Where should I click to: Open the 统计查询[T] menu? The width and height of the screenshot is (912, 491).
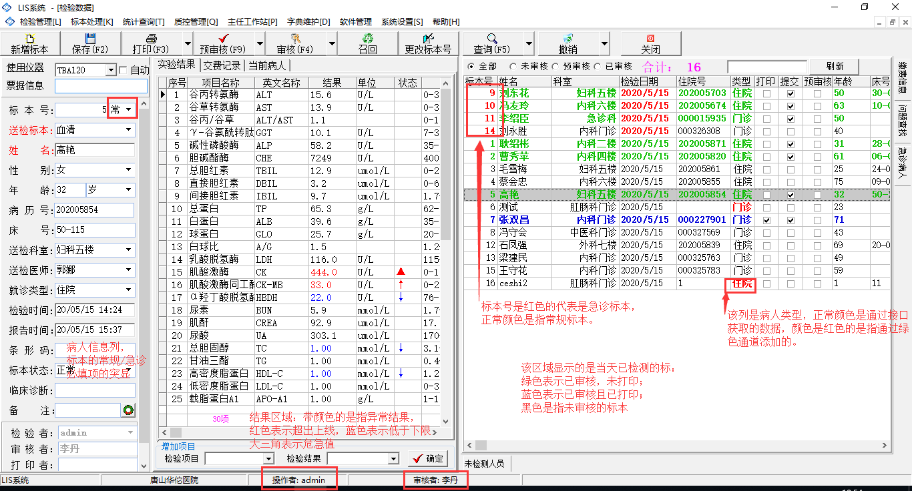[144, 22]
